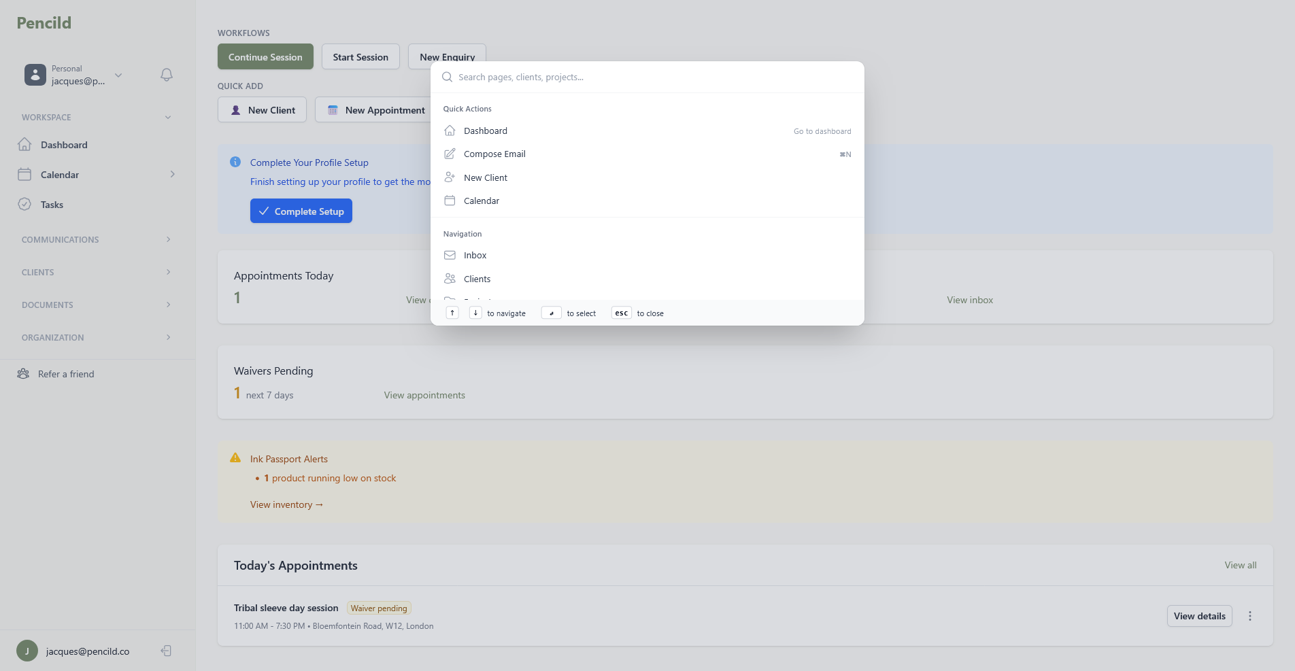The width and height of the screenshot is (1295, 671).
Task: Click the Calendar icon in Quick Actions
Action: pyautogui.click(x=449, y=201)
